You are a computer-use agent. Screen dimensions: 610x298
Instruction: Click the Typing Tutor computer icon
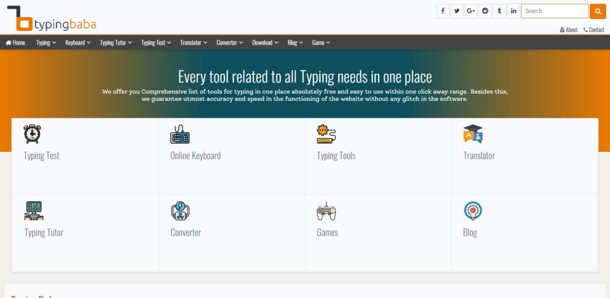click(x=34, y=210)
